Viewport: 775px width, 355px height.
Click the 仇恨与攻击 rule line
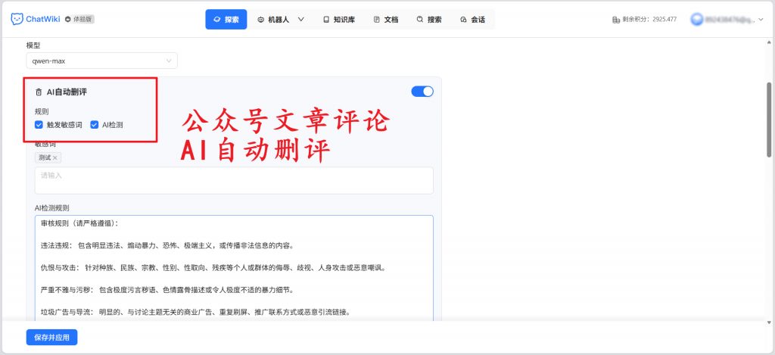[x=213, y=268]
